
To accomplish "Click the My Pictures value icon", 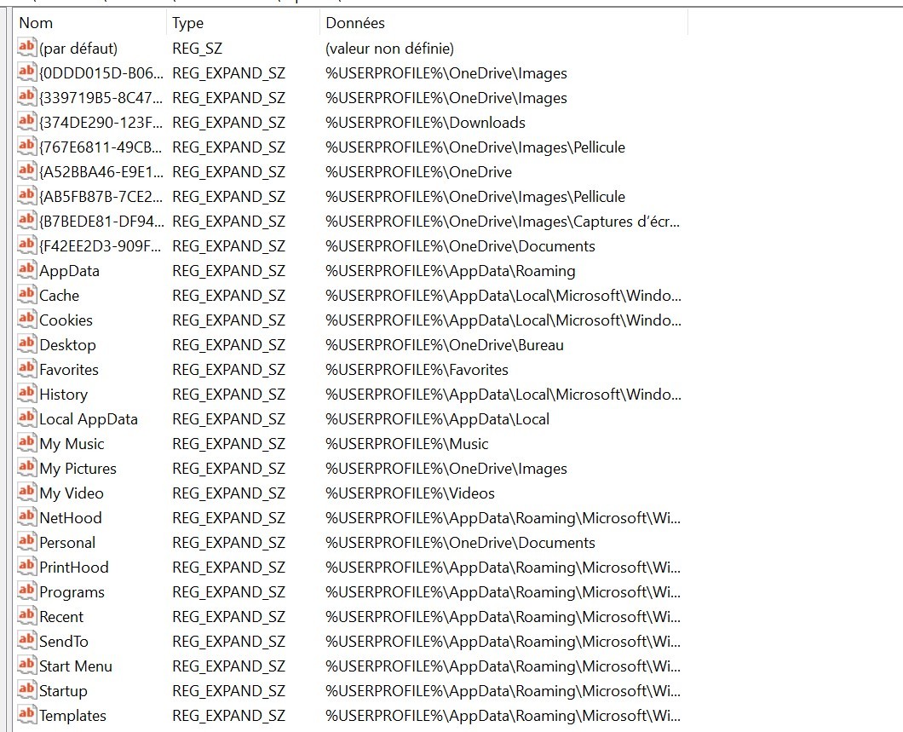I will click(x=27, y=468).
